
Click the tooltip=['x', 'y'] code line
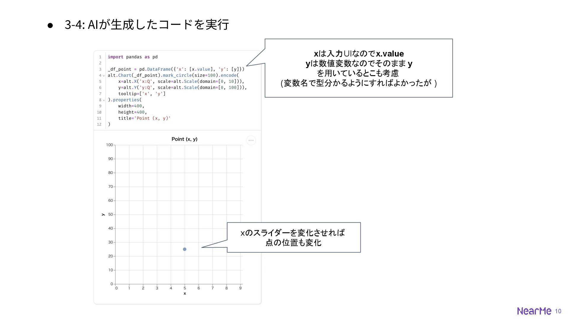142,94
